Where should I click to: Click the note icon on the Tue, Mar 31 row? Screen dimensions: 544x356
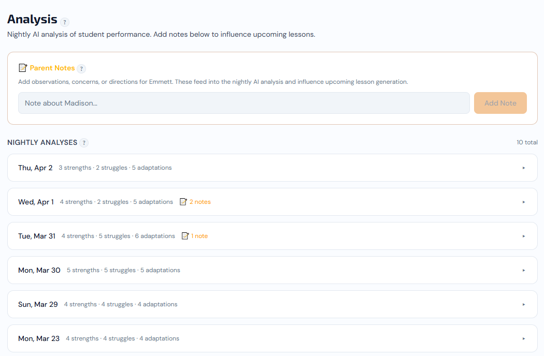(x=185, y=235)
